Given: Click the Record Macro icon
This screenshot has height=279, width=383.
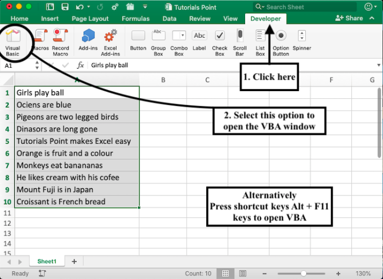Looking at the screenshot, I should (60, 42).
